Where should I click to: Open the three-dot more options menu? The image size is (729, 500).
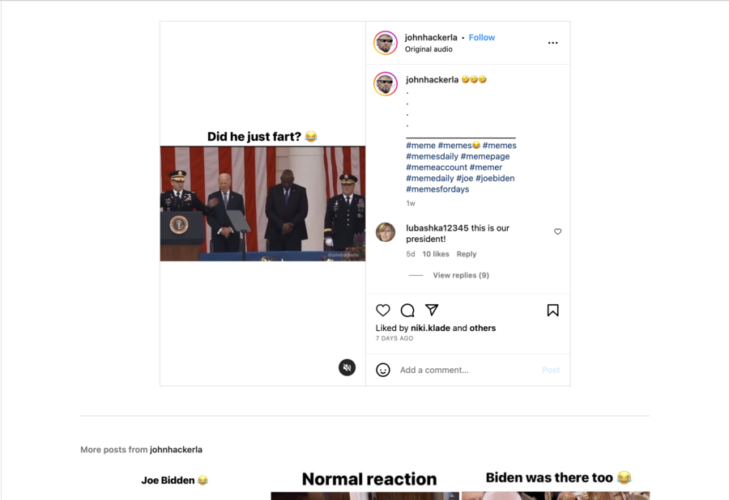tap(552, 43)
